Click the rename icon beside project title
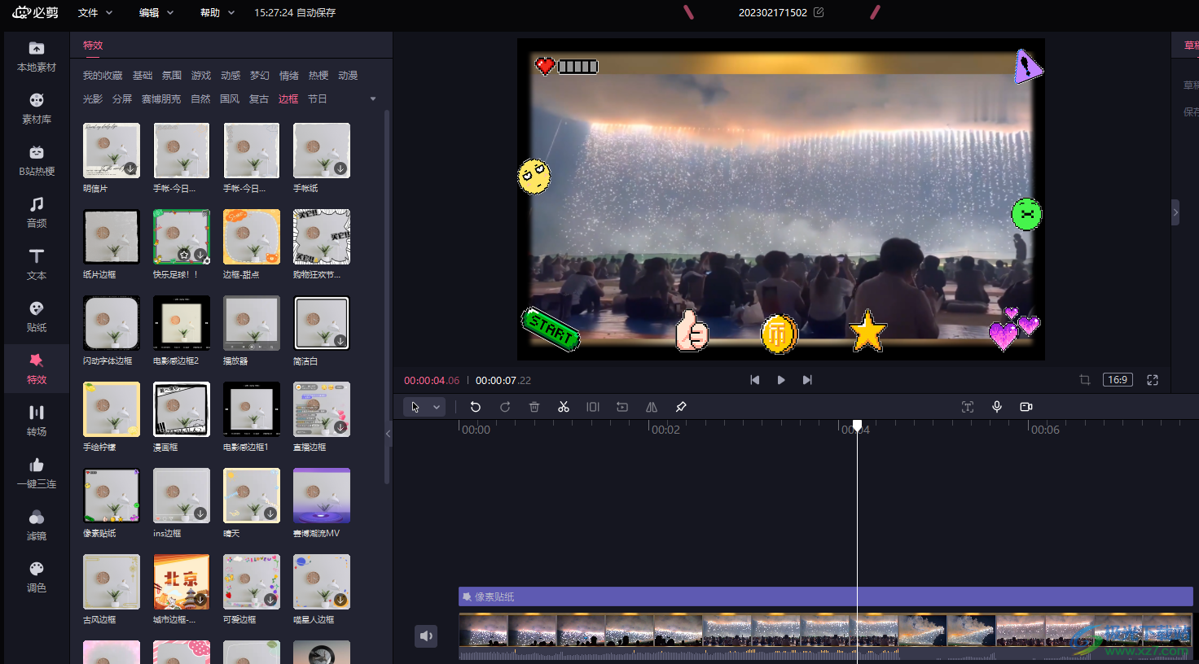 [x=819, y=12]
